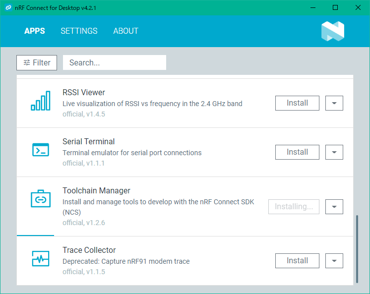Click the Trace Collector waveform icon

click(x=41, y=258)
